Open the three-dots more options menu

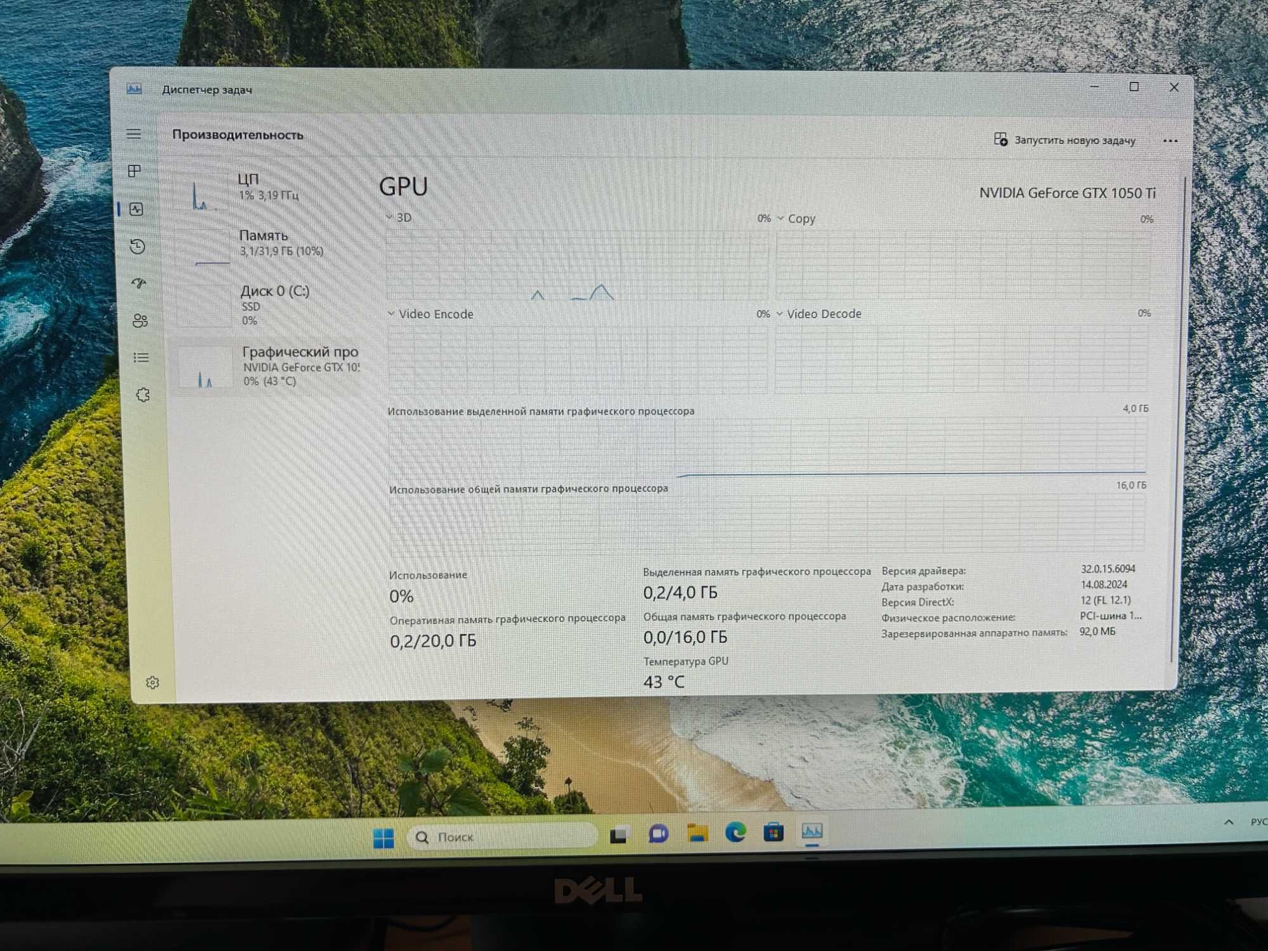click(1170, 141)
